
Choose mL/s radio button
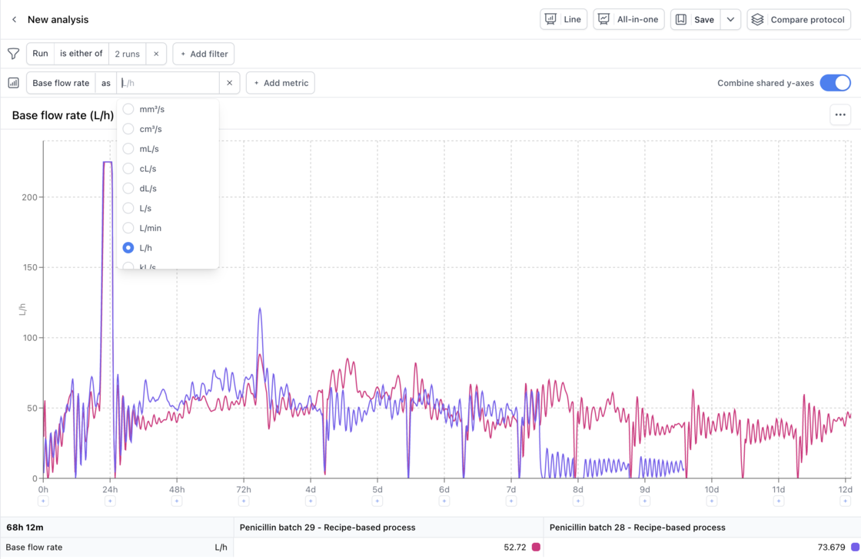pyautogui.click(x=128, y=149)
